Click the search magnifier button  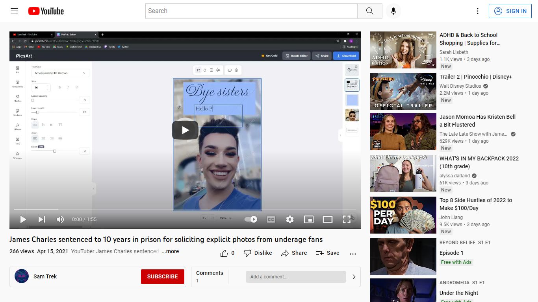369,11
